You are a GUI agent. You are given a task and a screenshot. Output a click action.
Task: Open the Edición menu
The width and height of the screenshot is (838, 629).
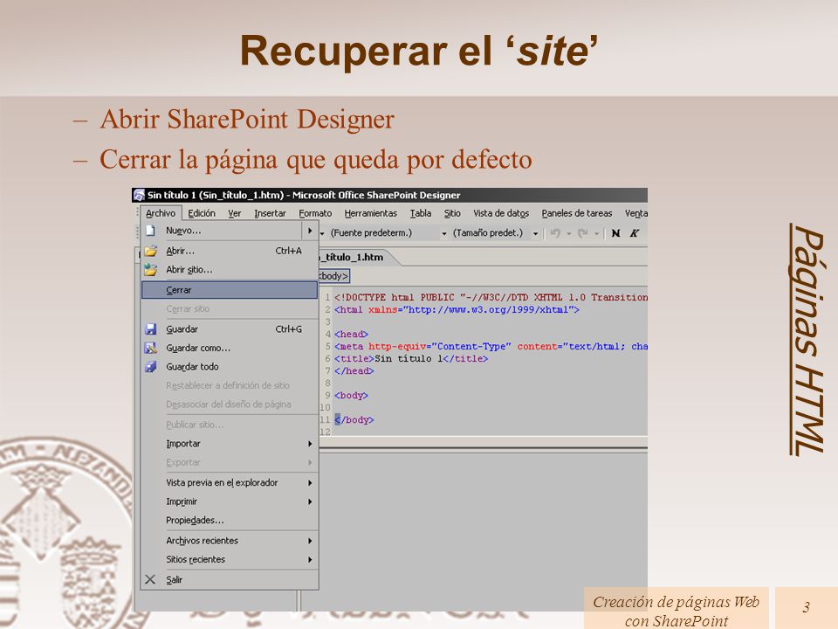pos(202,213)
